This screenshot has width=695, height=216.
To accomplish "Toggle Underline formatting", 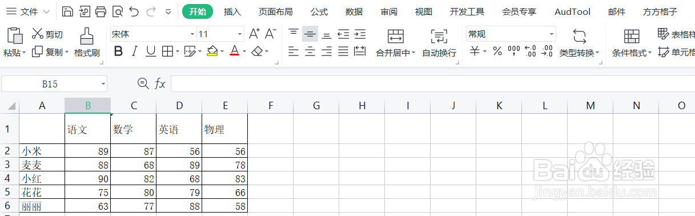I will point(151,52).
